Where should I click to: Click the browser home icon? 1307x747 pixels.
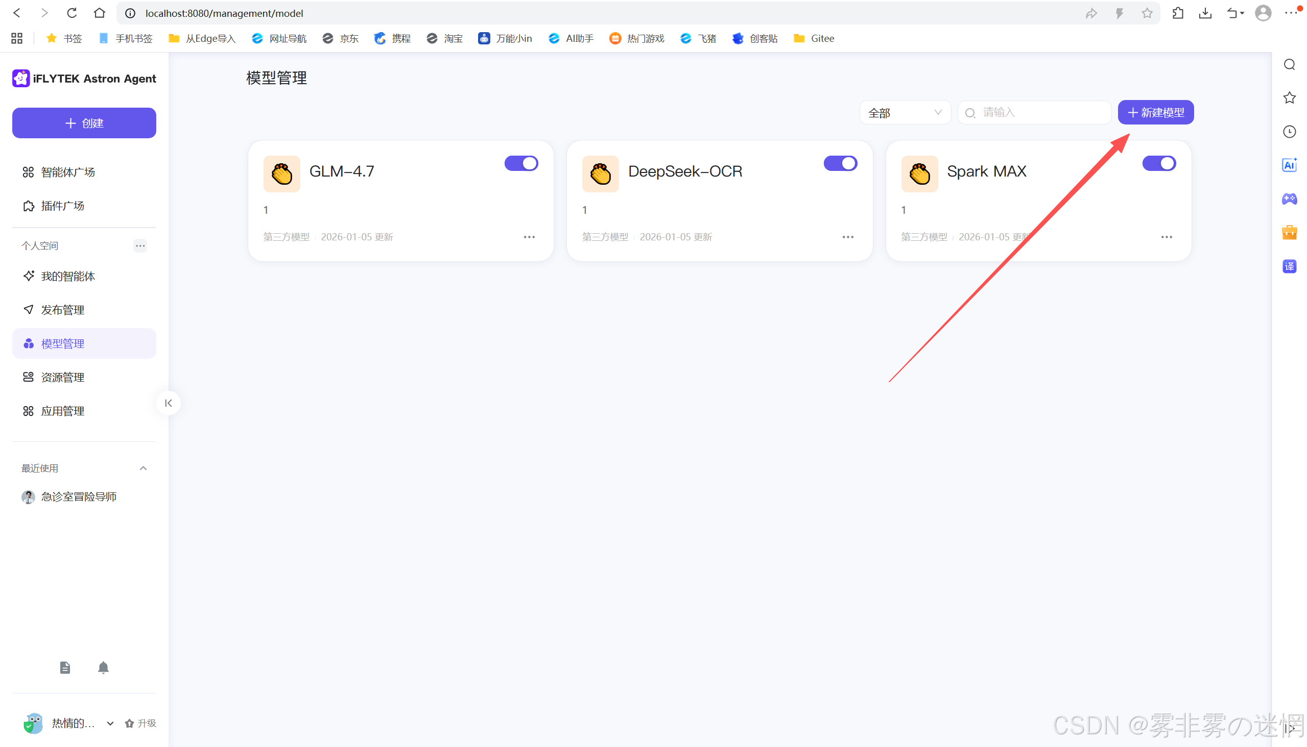100,13
